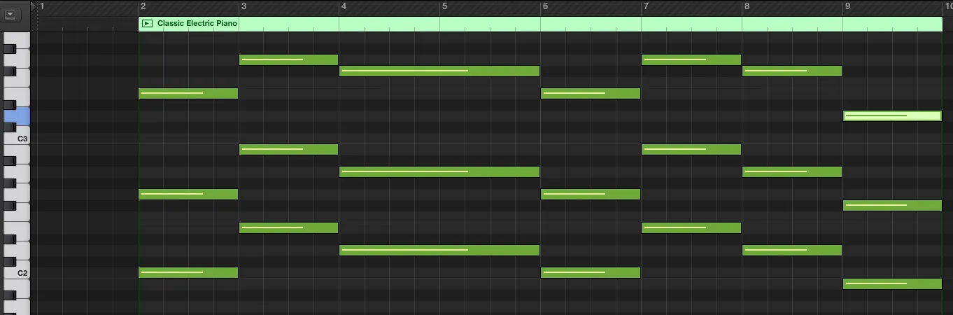Click bar 5 on the ruler
The height and width of the screenshot is (315, 953).
pyautogui.click(x=444, y=6)
